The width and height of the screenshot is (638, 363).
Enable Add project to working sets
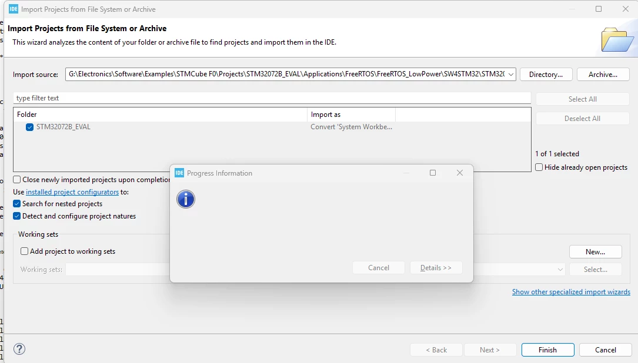coord(25,251)
